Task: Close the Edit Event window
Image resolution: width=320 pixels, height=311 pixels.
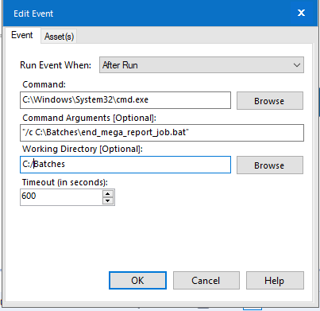Action: point(301,13)
